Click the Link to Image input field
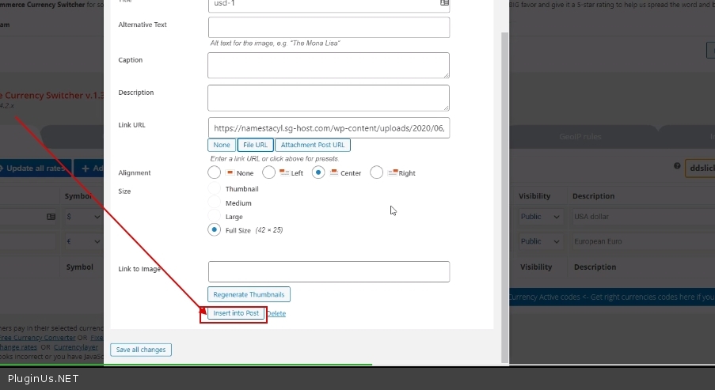 pyautogui.click(x=329, y=271)
